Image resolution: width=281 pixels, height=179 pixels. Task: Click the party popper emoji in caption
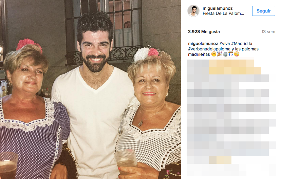(219, 54)
